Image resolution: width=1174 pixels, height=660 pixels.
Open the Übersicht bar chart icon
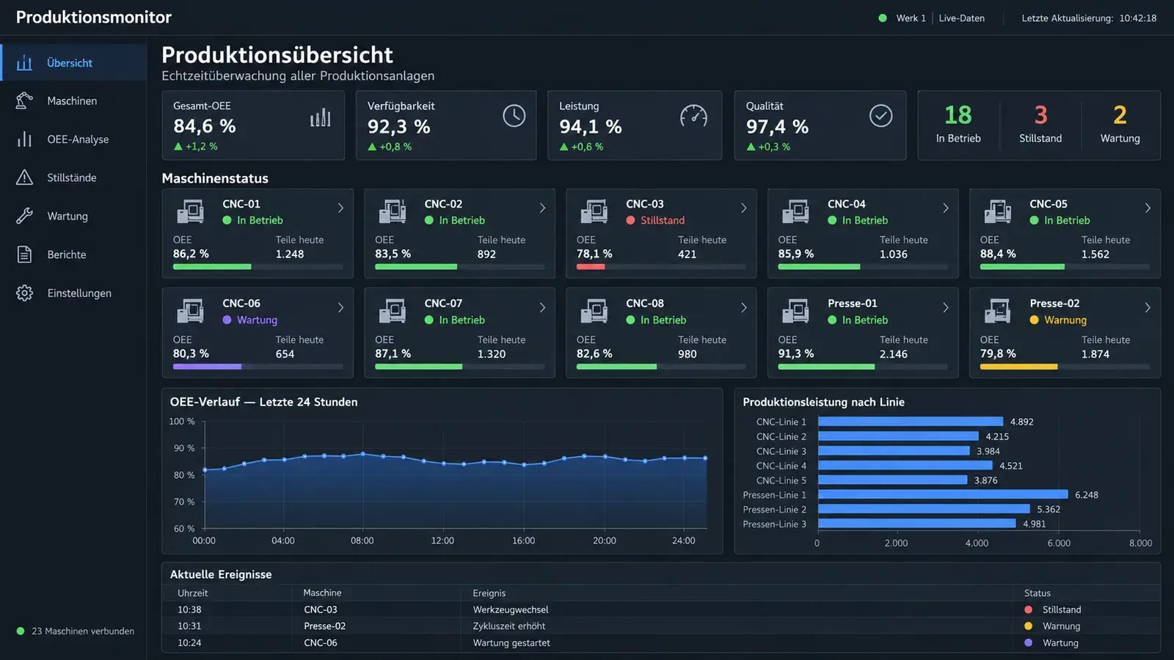pos(24,63)
